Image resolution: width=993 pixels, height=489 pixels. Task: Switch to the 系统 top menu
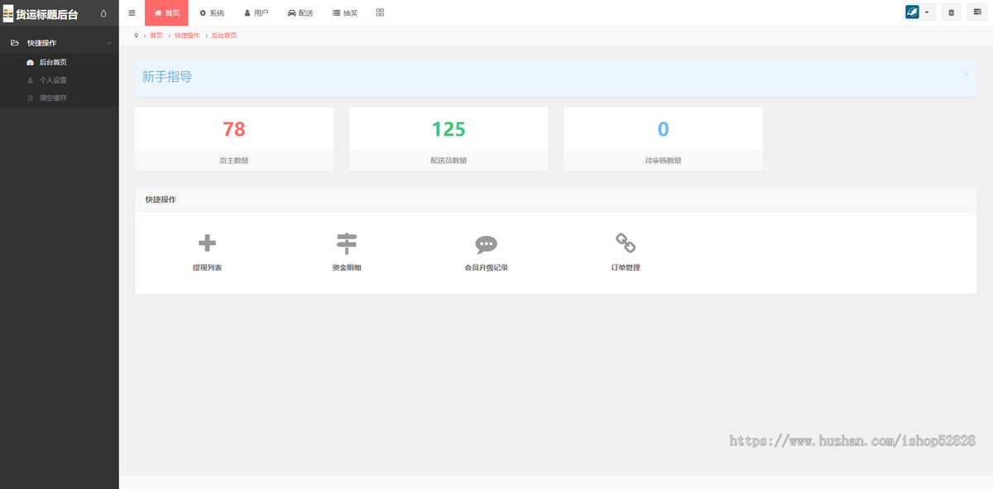pyautogui.click(x=212, y=13)
